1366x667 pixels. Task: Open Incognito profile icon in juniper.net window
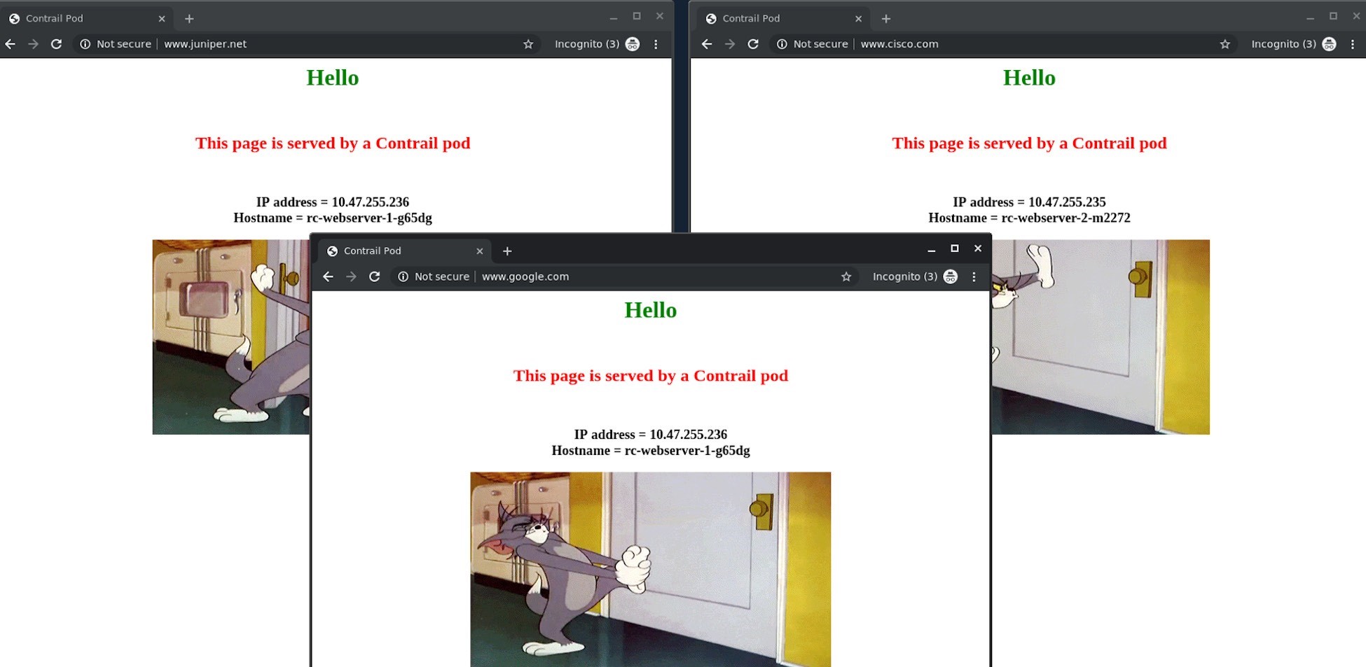coord(633,44)
